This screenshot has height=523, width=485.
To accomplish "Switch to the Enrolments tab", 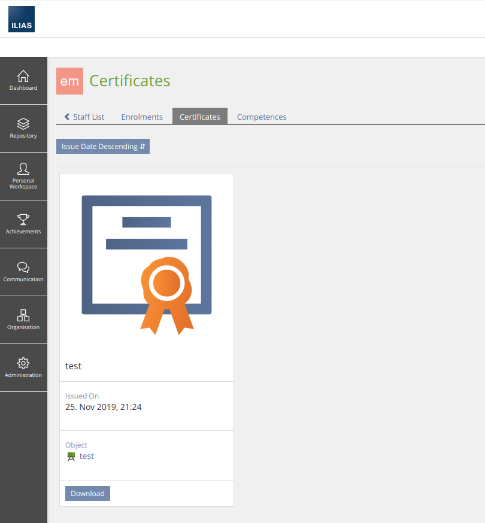I will click(x=142, y=117).
